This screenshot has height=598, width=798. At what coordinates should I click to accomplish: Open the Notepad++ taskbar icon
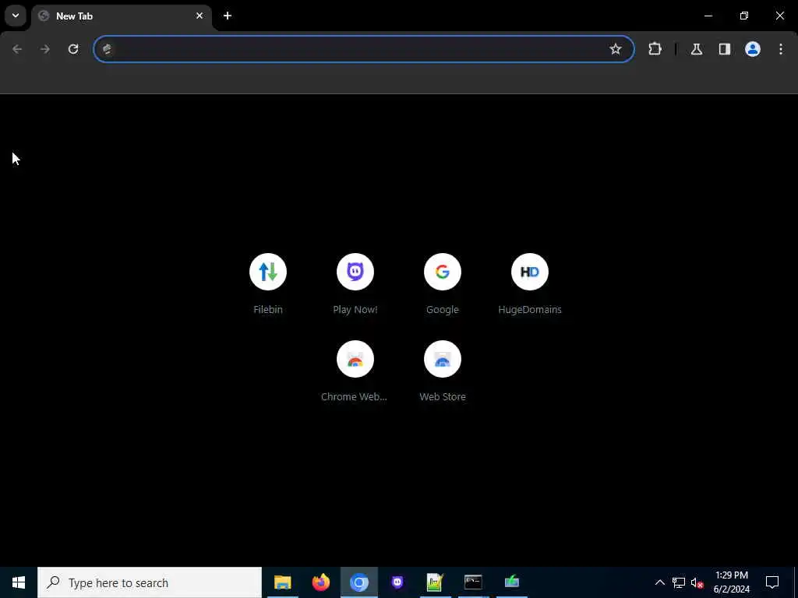tap(435, 582)
